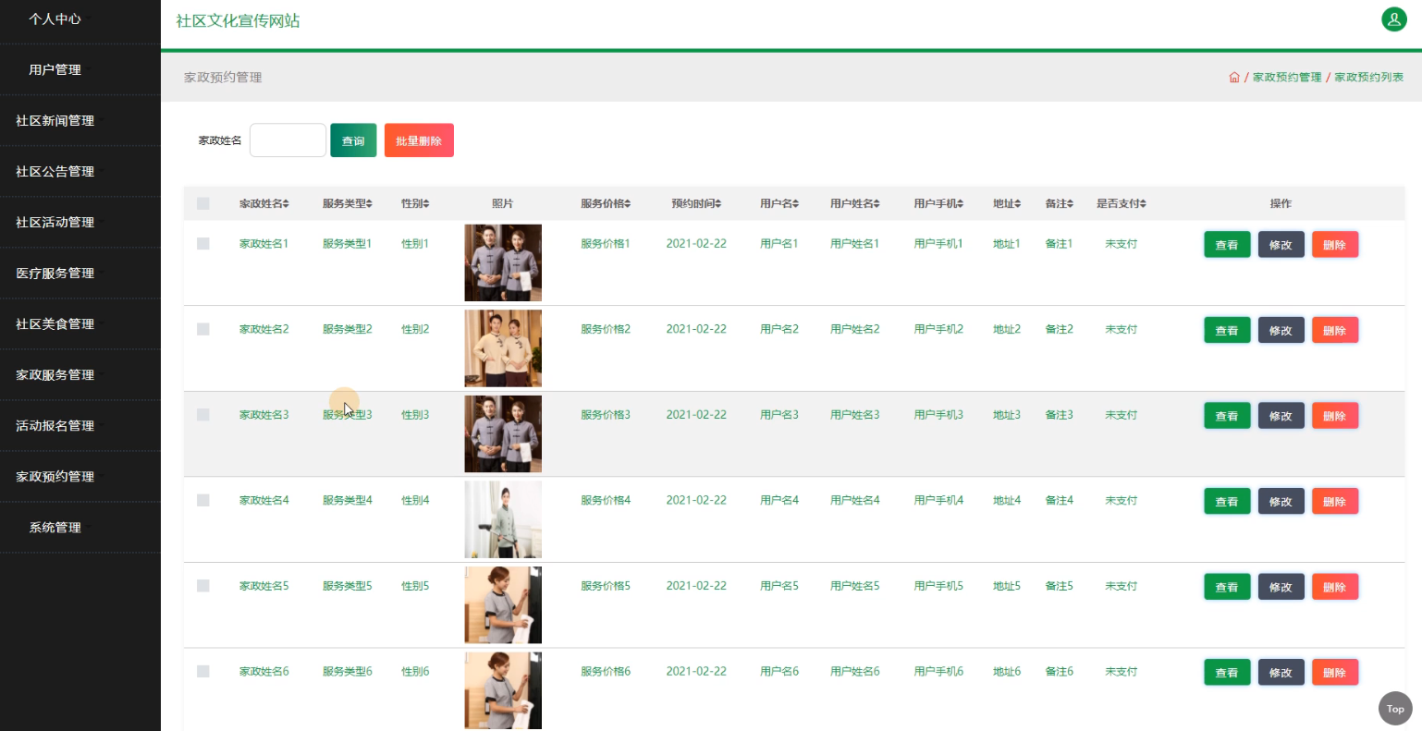Click 查看 for 家政姓名1 row
Screen dimensions: 1422x731
point(1227,245)
